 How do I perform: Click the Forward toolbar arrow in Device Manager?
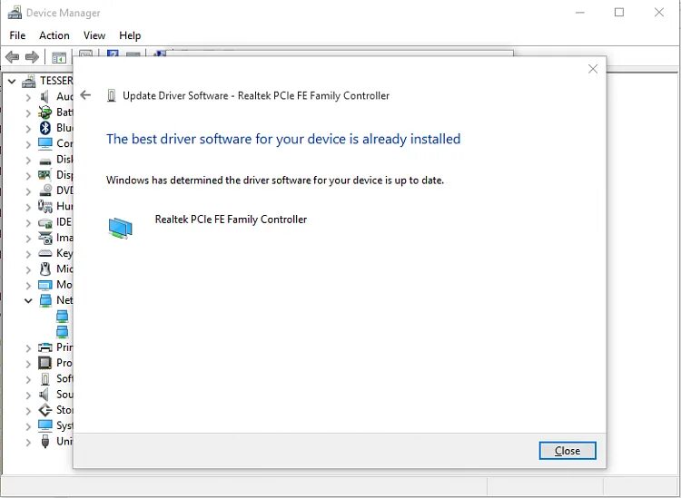[x=32, y=57]
